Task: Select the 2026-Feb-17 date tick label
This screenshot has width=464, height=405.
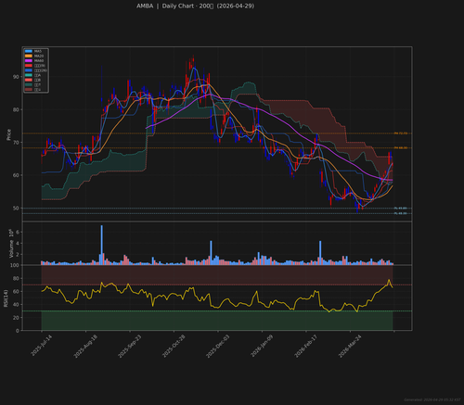Action: point(305,346)
